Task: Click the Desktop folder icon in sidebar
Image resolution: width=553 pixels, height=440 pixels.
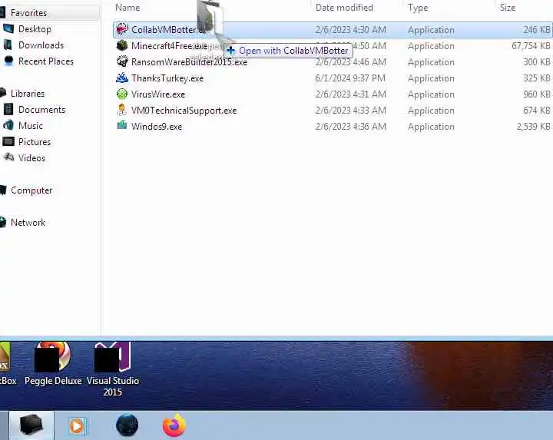Action: pos(8,29)
